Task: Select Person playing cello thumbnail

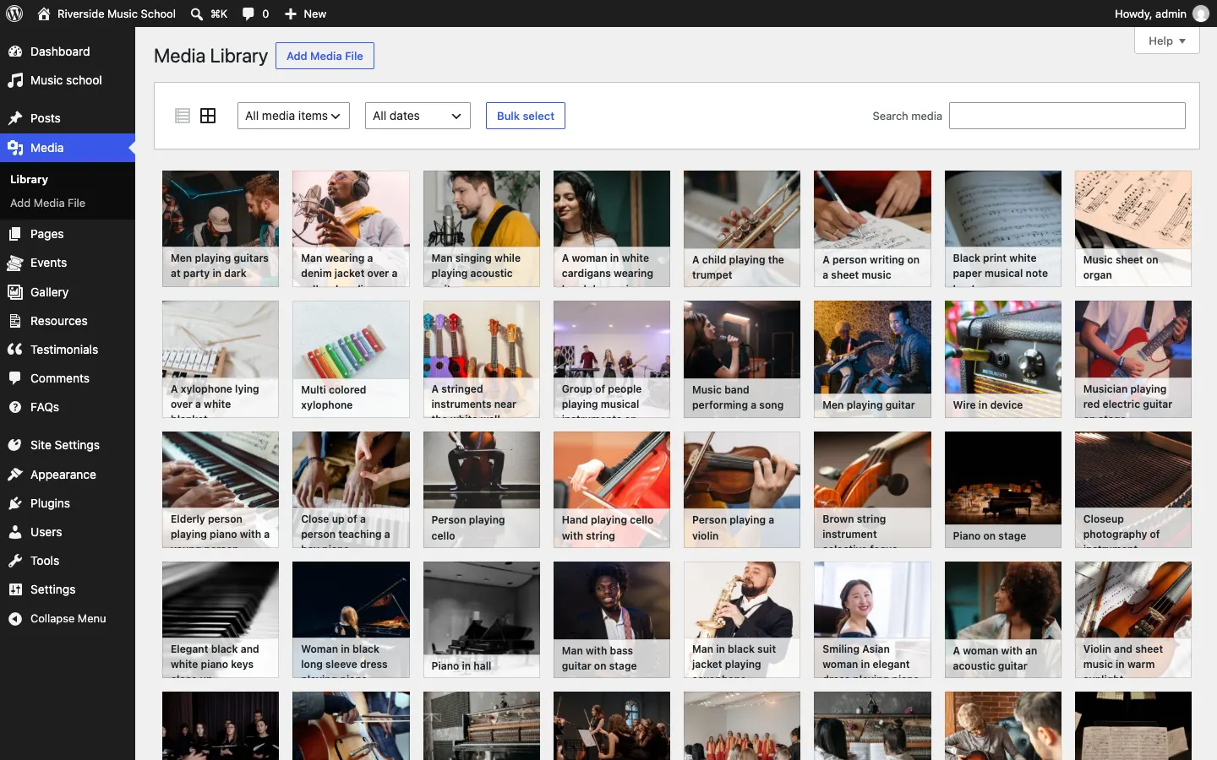Action: click(482, 490)
